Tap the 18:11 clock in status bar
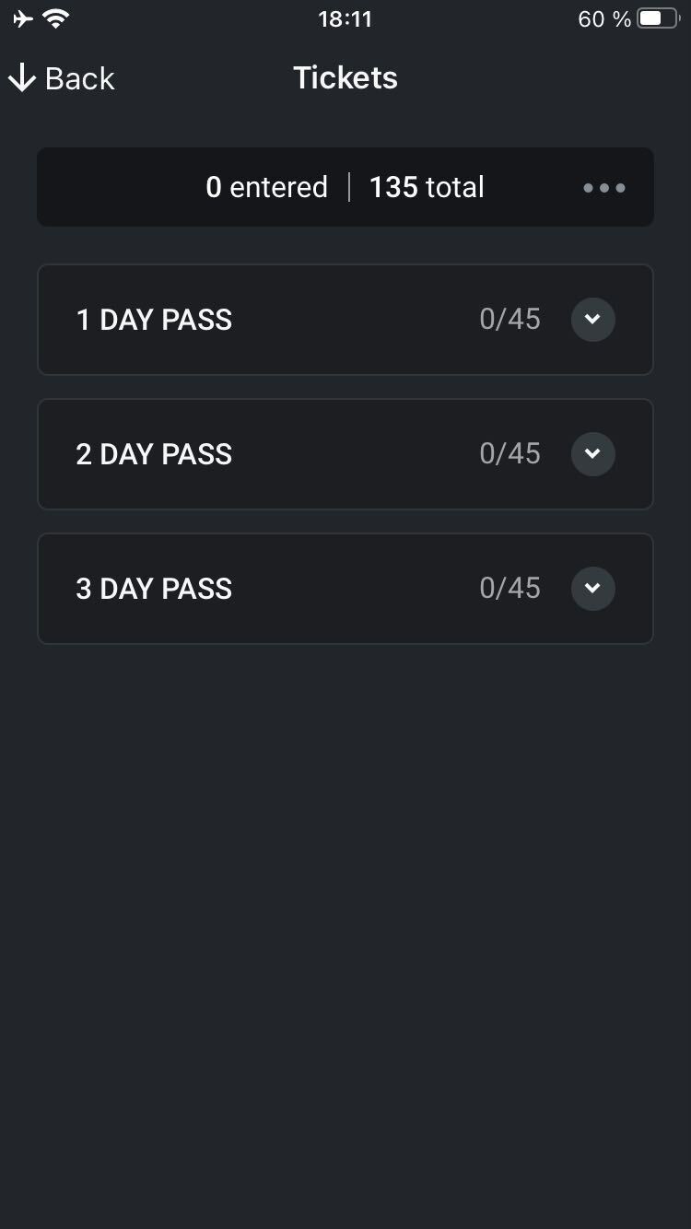Image resolution: width=691 pixels, height=1229 pixels. [x=345, y=19]
